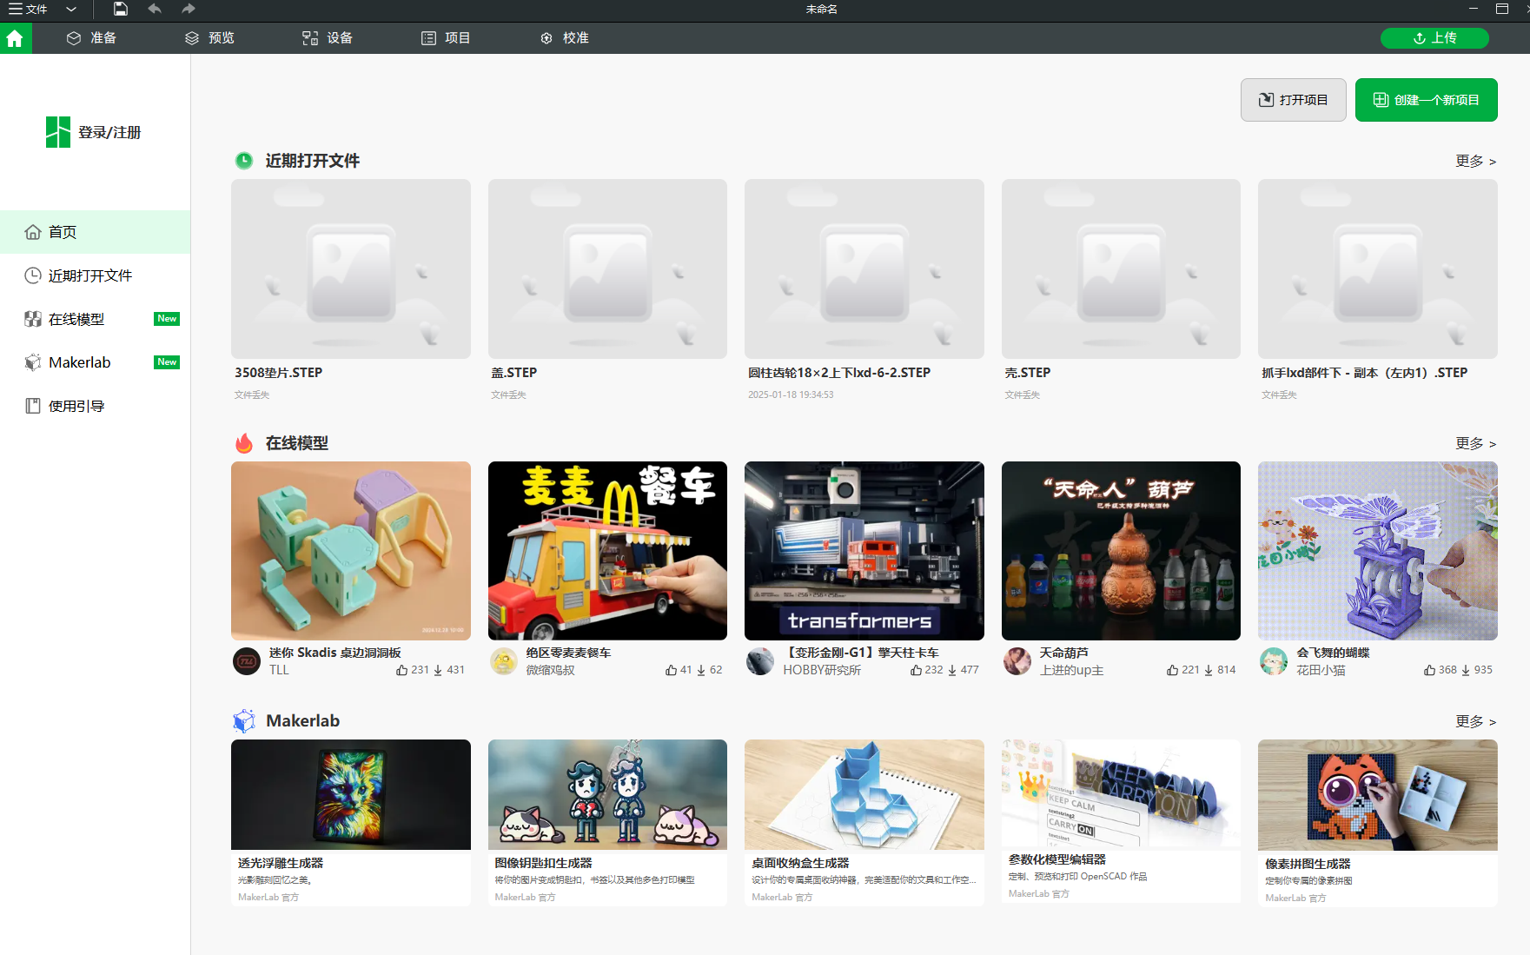
Task: Select 使用引导 in the sidebar
Action: (x=96, y=406)
